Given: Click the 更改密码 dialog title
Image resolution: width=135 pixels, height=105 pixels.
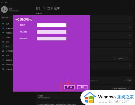Looking at the screenshot, I should (x=26, y=19).
